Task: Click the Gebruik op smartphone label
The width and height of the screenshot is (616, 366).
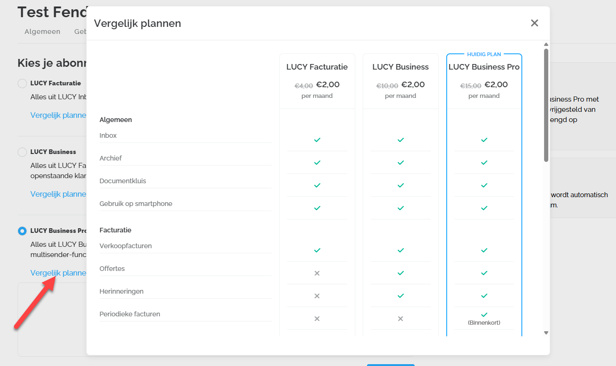Action: [x=136, y=204]
